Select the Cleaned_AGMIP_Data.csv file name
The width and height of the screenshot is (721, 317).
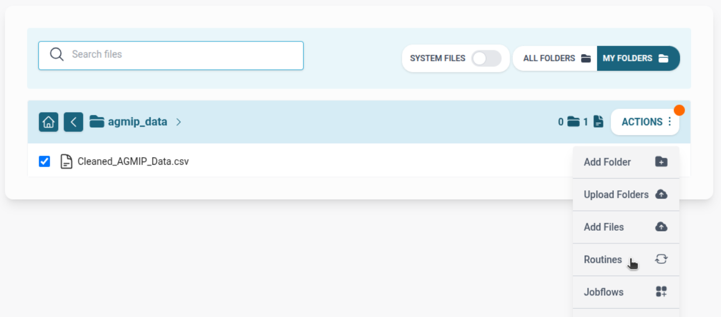coord(133,162)
